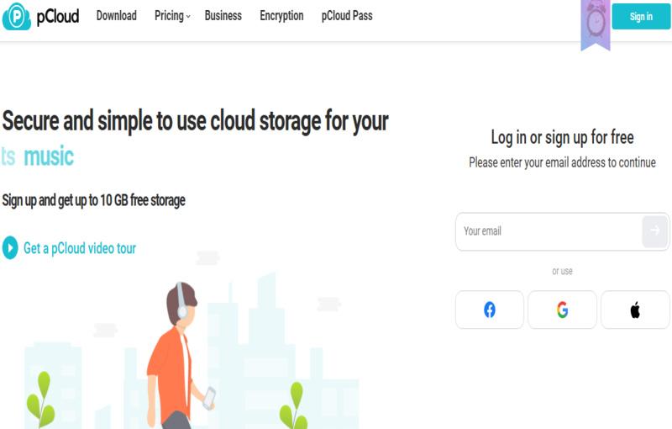Open the alarm clock promo ribbon
This screenshot has width=672, height=429.
[x=596, y=25]
